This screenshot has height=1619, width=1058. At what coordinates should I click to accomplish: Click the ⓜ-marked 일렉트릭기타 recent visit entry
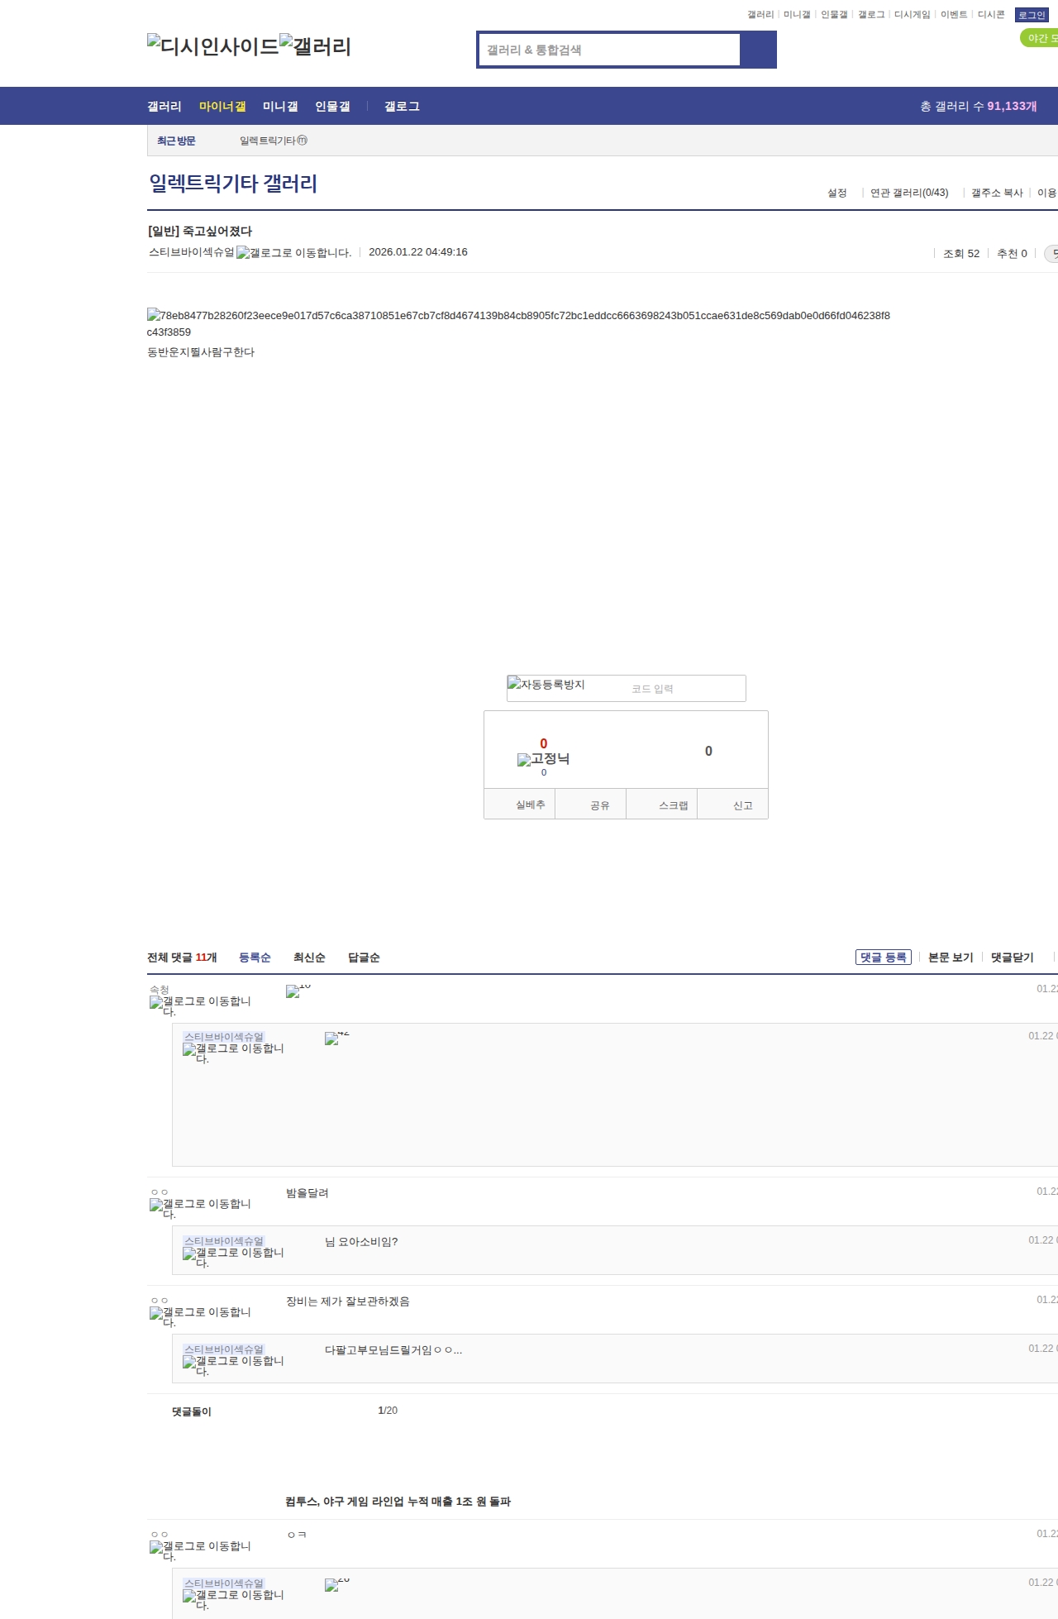[274, 141]
